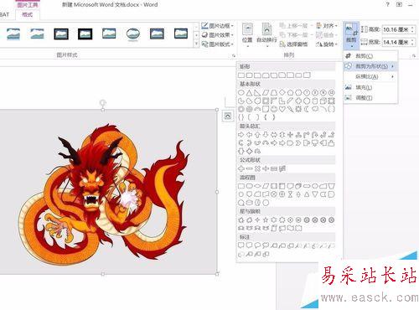Choose the Fit crop option
This screenshot has height=310, width=419.
(x=370, y=98)
